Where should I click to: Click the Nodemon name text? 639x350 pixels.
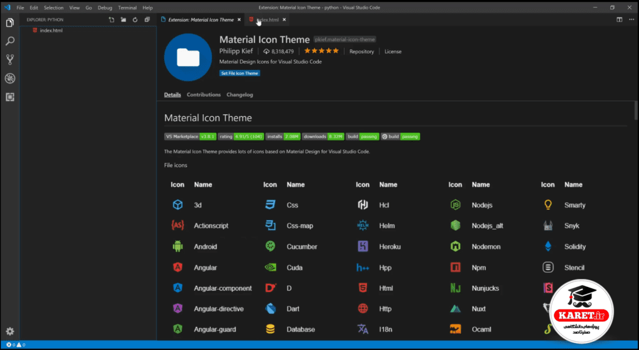[x=486, y=246]
